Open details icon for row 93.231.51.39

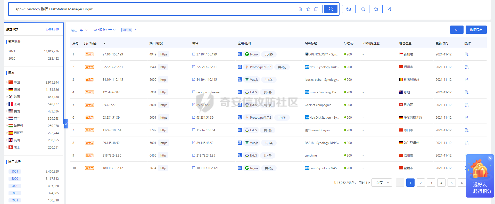coord(467,118)
